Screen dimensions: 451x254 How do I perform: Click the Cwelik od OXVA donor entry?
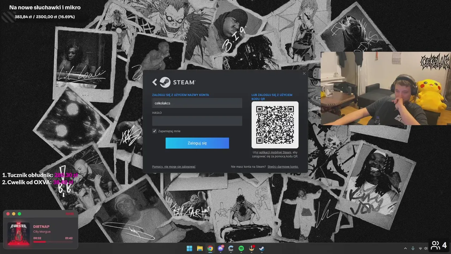(x=37, y=182)
